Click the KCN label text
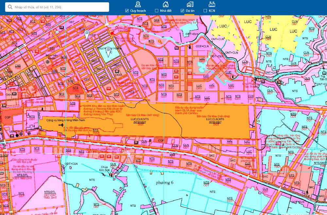The image size is (327, 215). point(212,11)
